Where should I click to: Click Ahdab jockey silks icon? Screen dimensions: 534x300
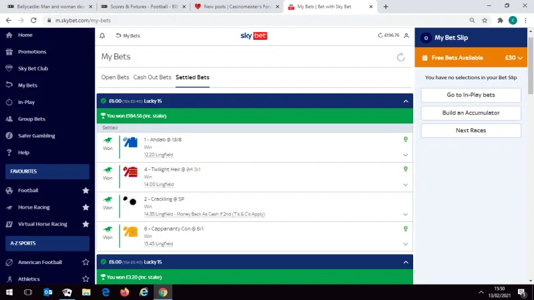[130, 142]
